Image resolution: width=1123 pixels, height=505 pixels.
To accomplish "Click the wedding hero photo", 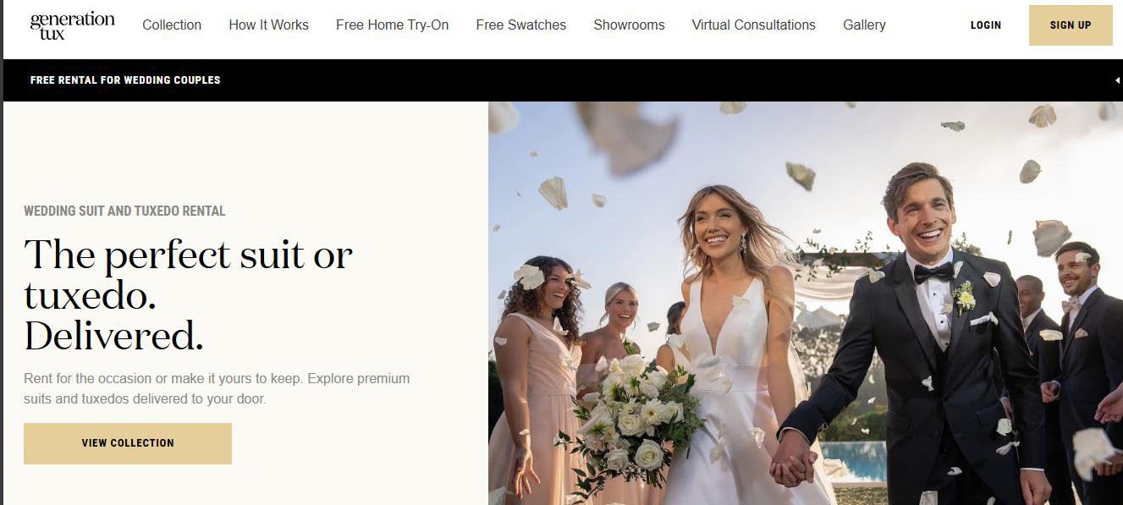I will (805, 304).
